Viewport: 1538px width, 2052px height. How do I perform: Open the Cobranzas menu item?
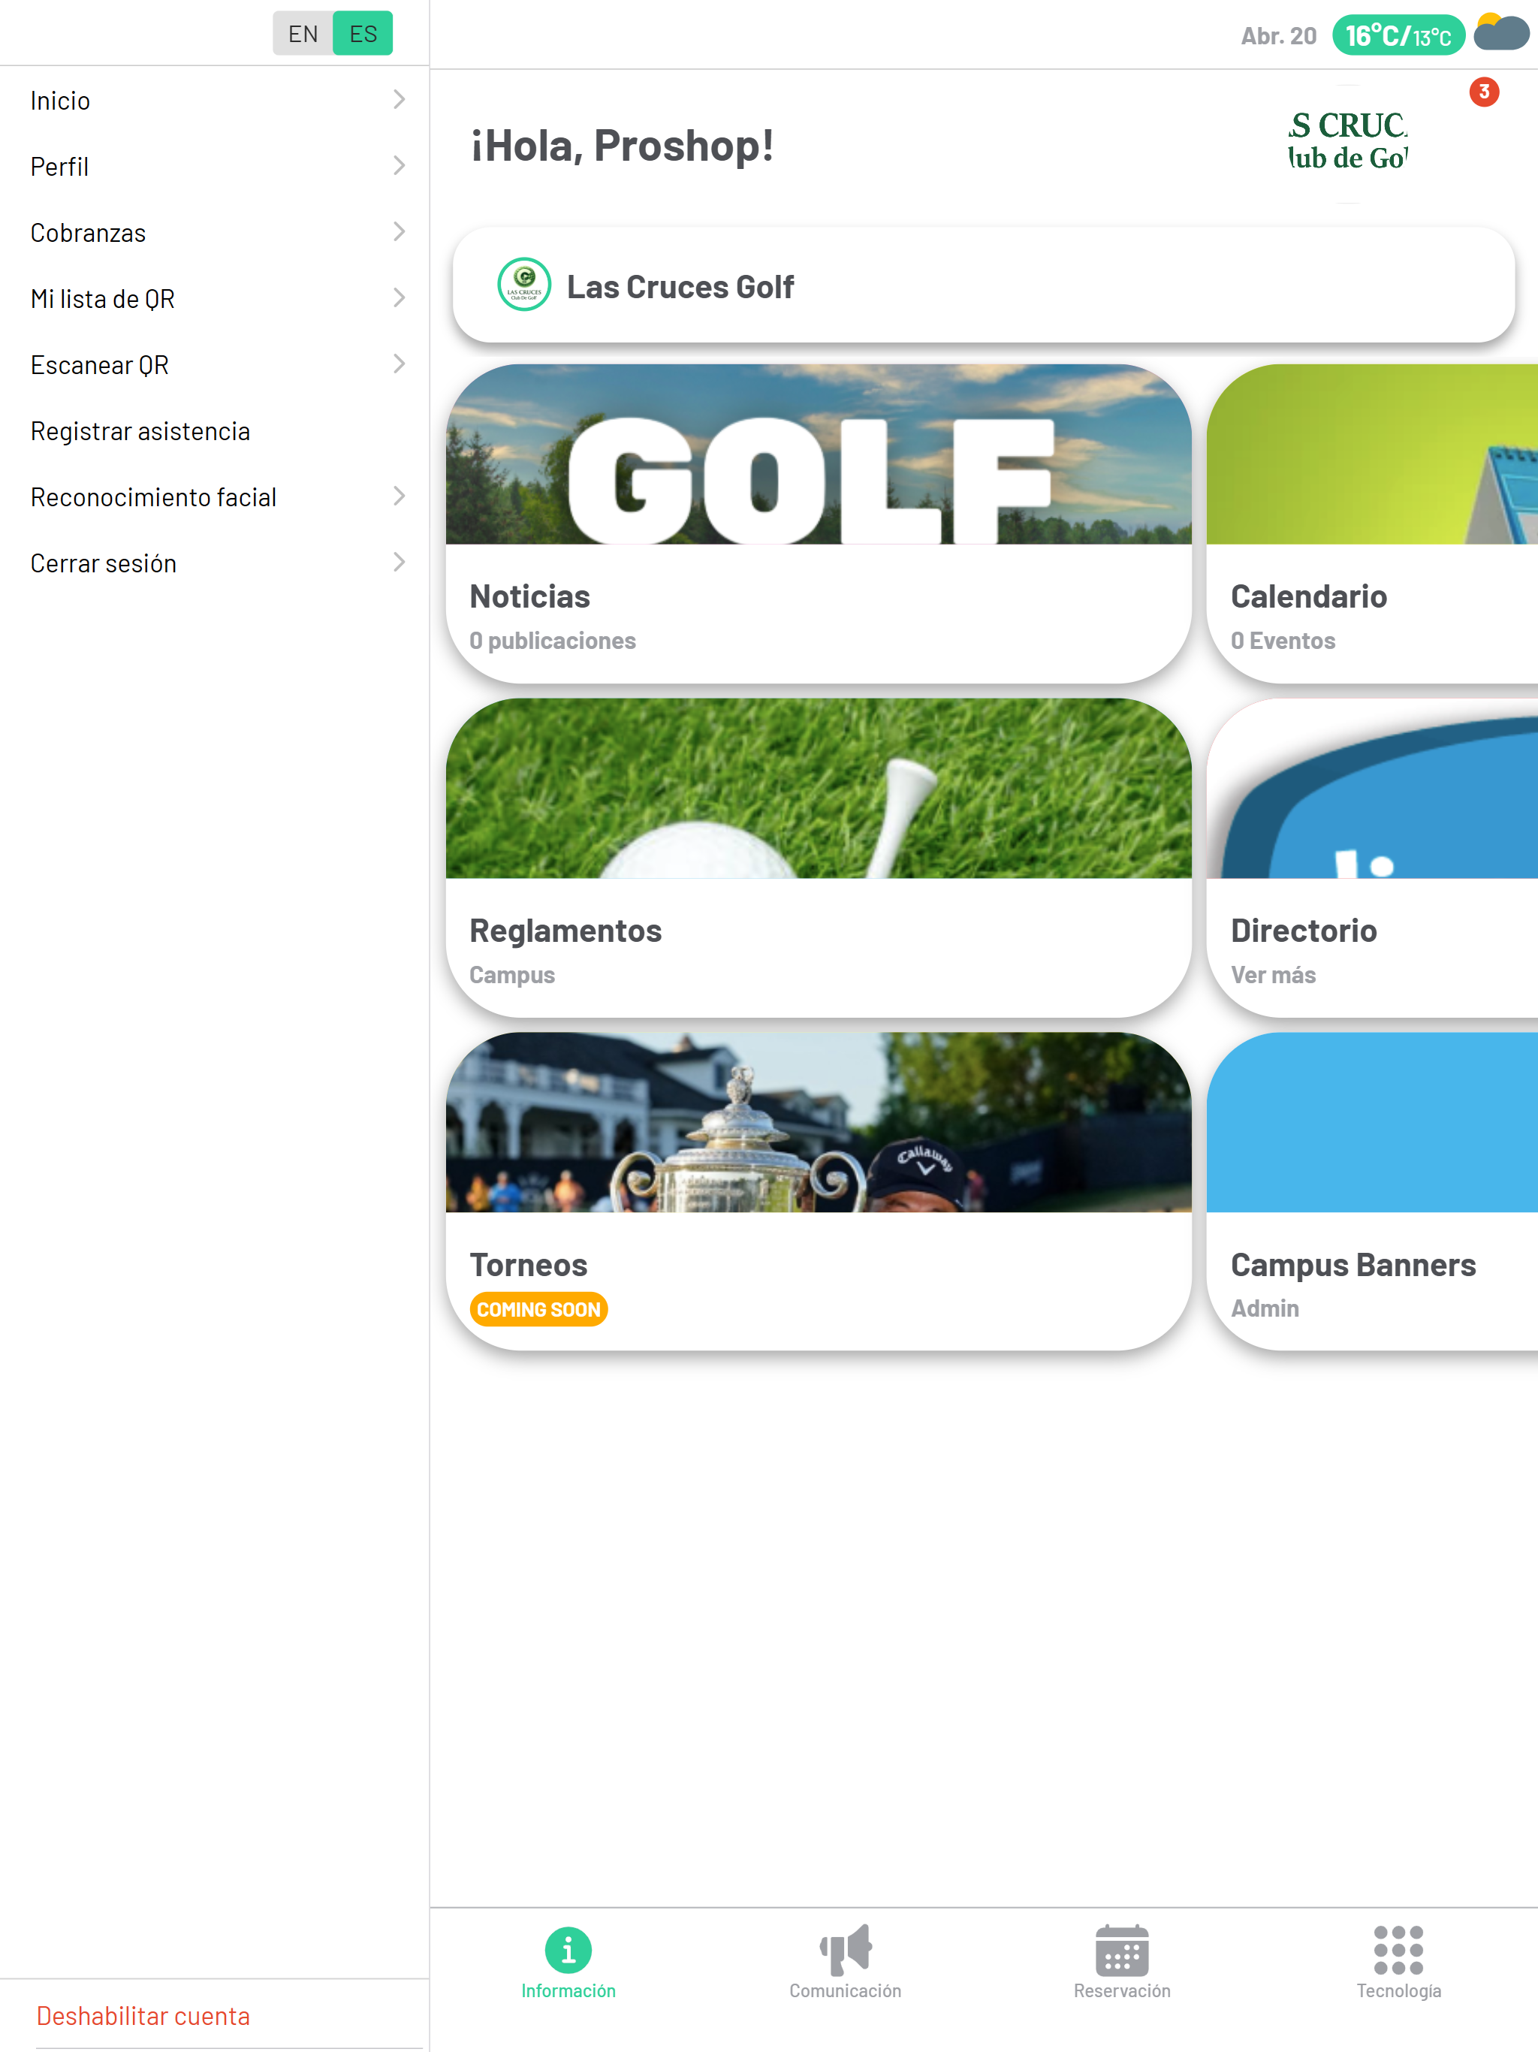pyautogui.click(x=214, y=233)
